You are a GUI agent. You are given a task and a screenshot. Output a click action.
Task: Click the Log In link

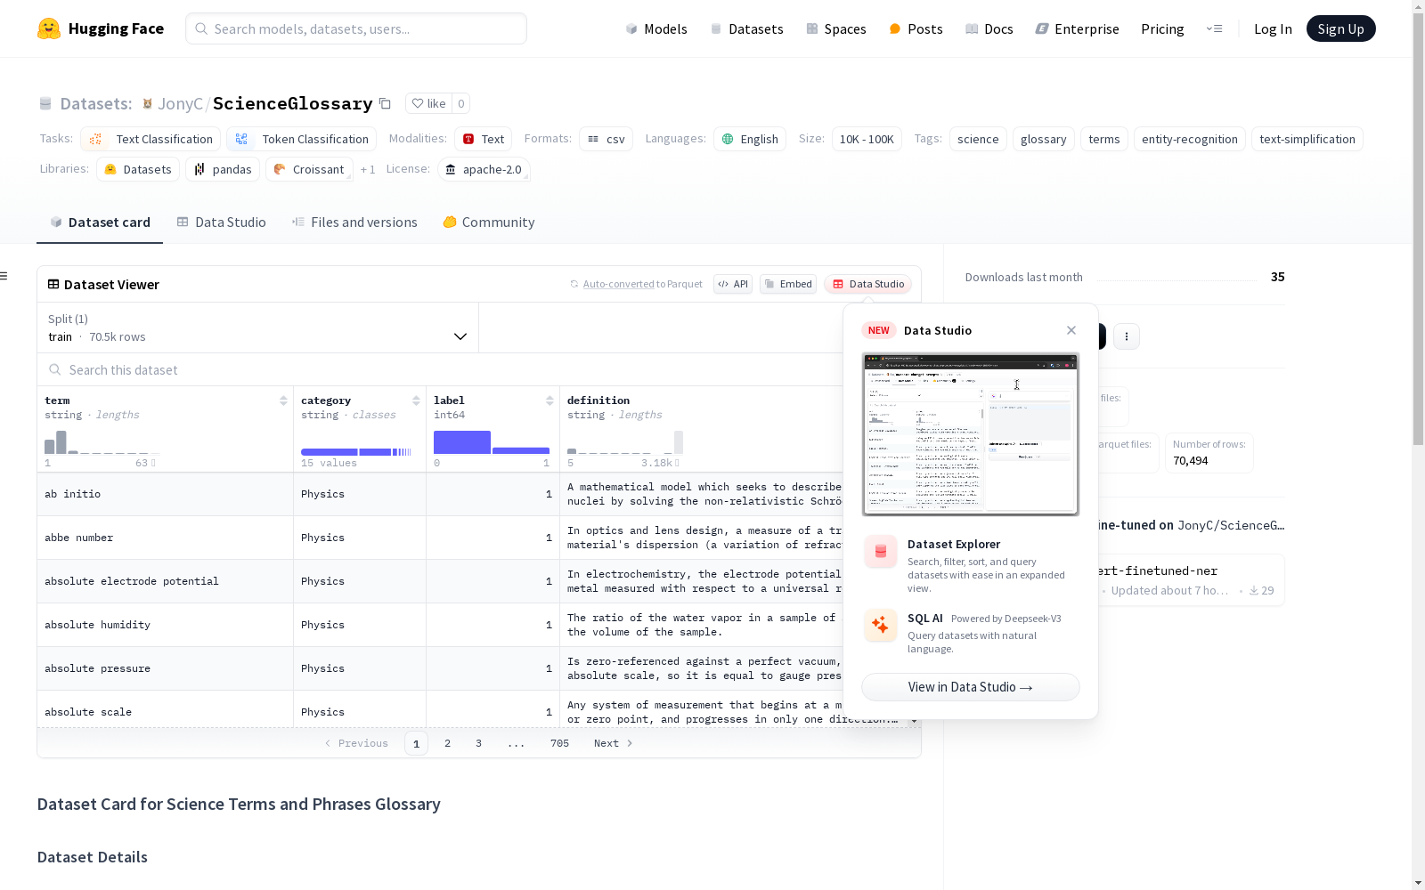1273,28
